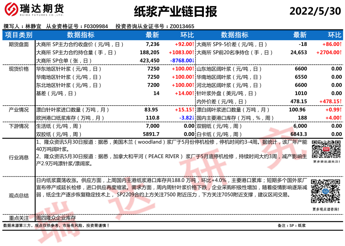Select the 产业情况 category cell
This screenshot has width=345, height=246.
tap(18, 110)
